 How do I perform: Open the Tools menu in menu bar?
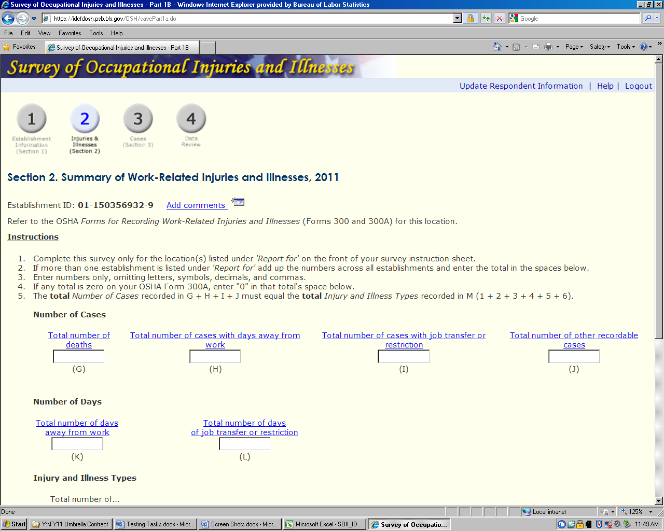96,33
